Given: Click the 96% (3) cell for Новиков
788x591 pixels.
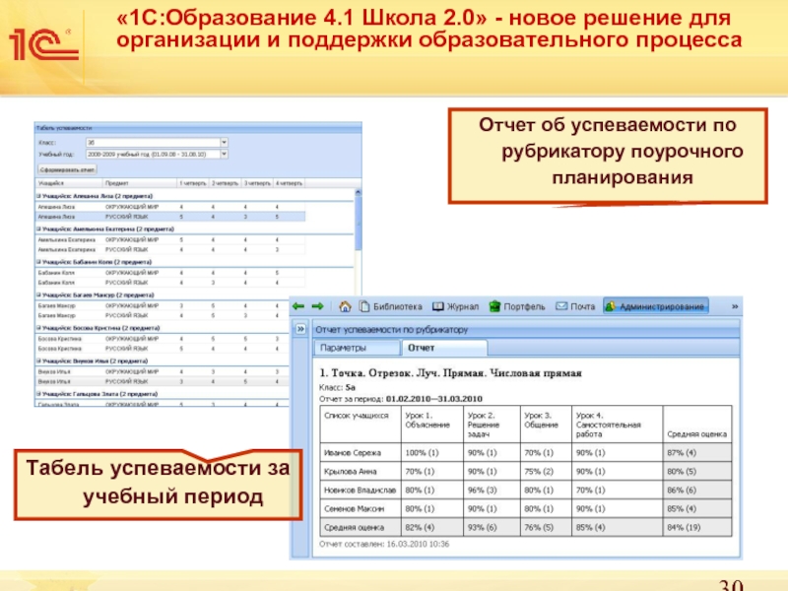Looking at the screenshot, I should pos(492,490).
